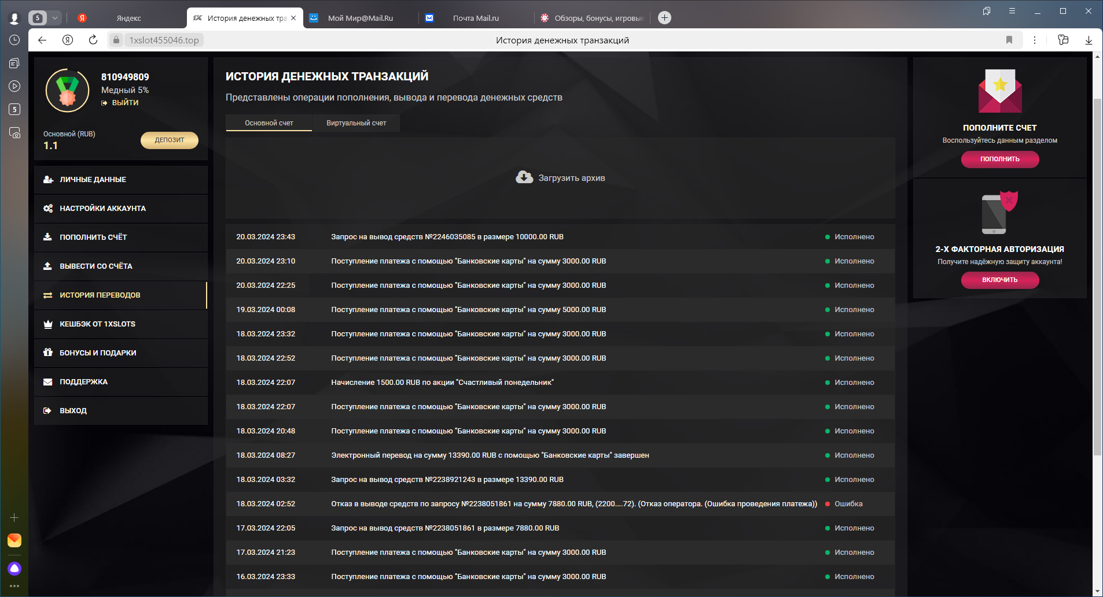
Task: Open the tab counter badge showing 5
Action: (38, 18)
